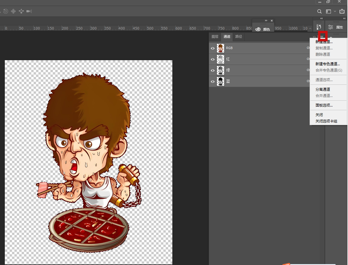The image size is (348, 265).
Task: Click the 3D video camera icon
Action: coord(29,11)
